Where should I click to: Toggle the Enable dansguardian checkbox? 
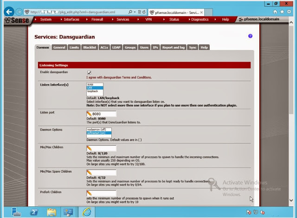(x=89, y=73)
